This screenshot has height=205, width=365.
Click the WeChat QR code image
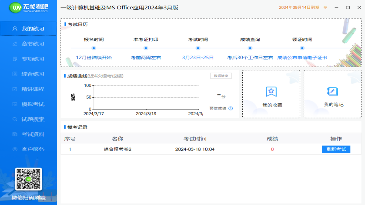(x=29, y=179)
